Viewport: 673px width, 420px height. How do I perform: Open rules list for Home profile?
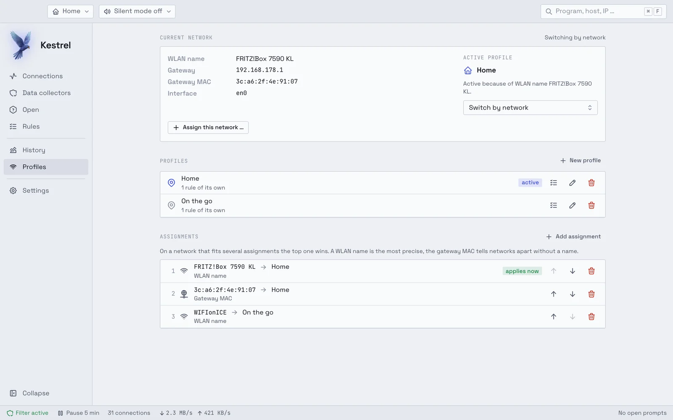click(x=554, y=183)
